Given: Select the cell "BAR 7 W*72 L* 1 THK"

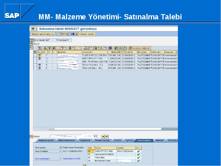Looking at the screenshot, I should pos(95,59).
